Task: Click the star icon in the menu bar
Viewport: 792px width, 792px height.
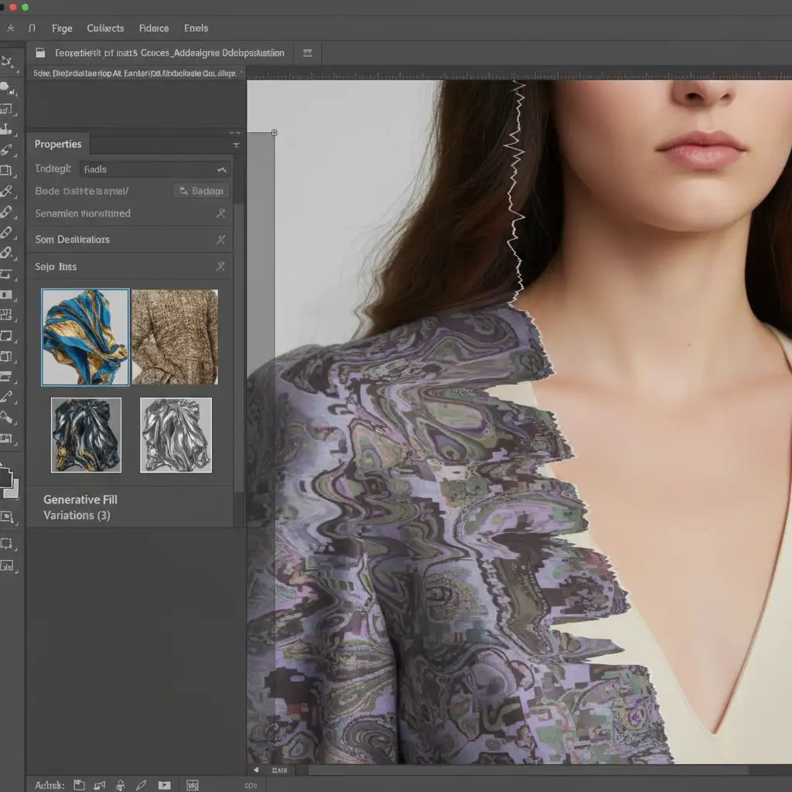Action: (x=11, y=28)
